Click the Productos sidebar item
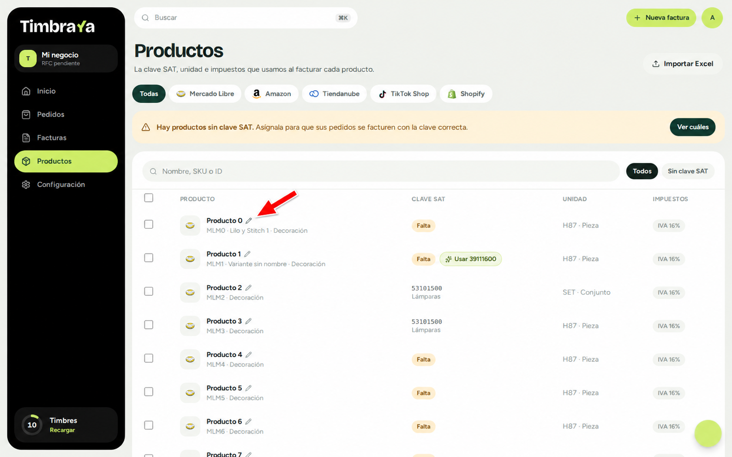 tap(66, 161)
